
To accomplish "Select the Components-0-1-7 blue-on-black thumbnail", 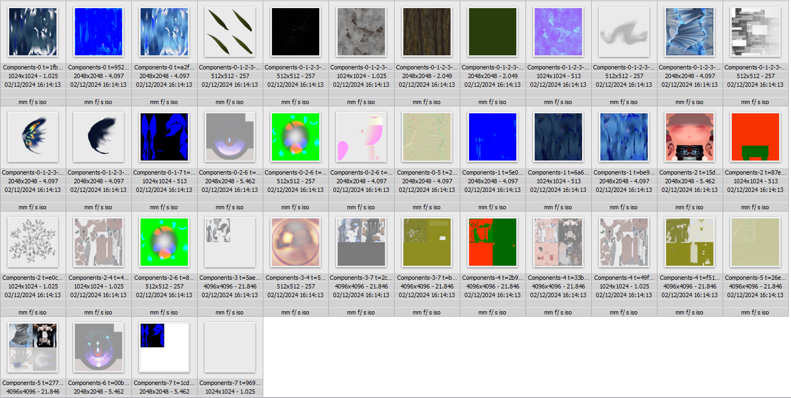I will tap(164, 137).
